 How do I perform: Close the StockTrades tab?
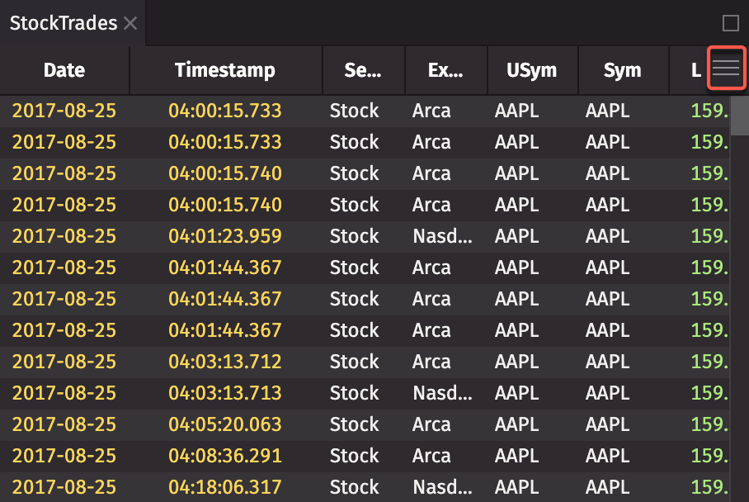pos(130,24)
